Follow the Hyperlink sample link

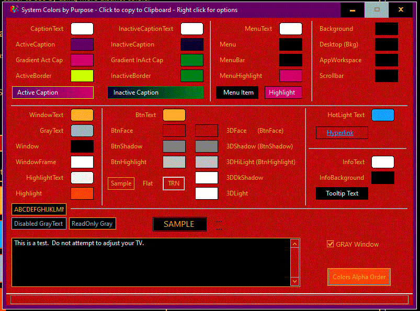pyautogui.click(x=340, y=133)
